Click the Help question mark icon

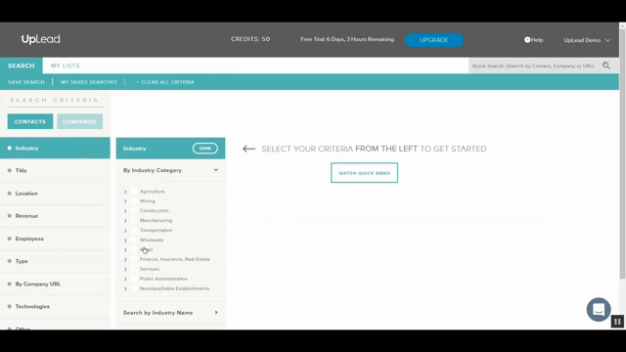pyautogui.click(x=527, y=40)
